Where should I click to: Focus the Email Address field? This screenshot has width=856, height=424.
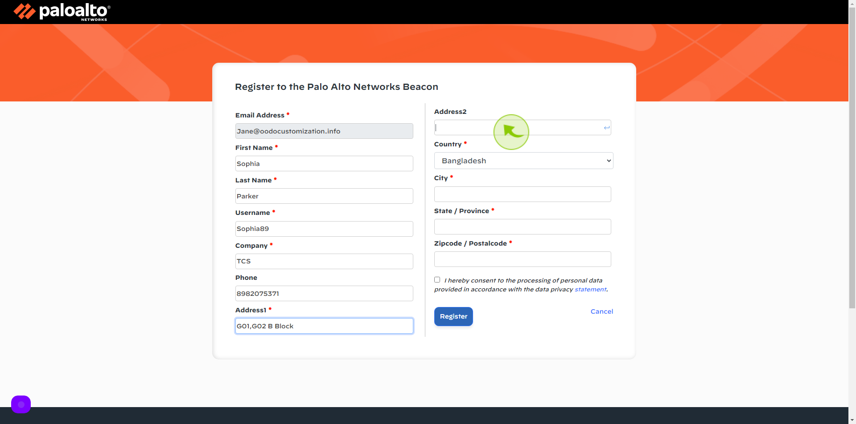pos(324,131)
